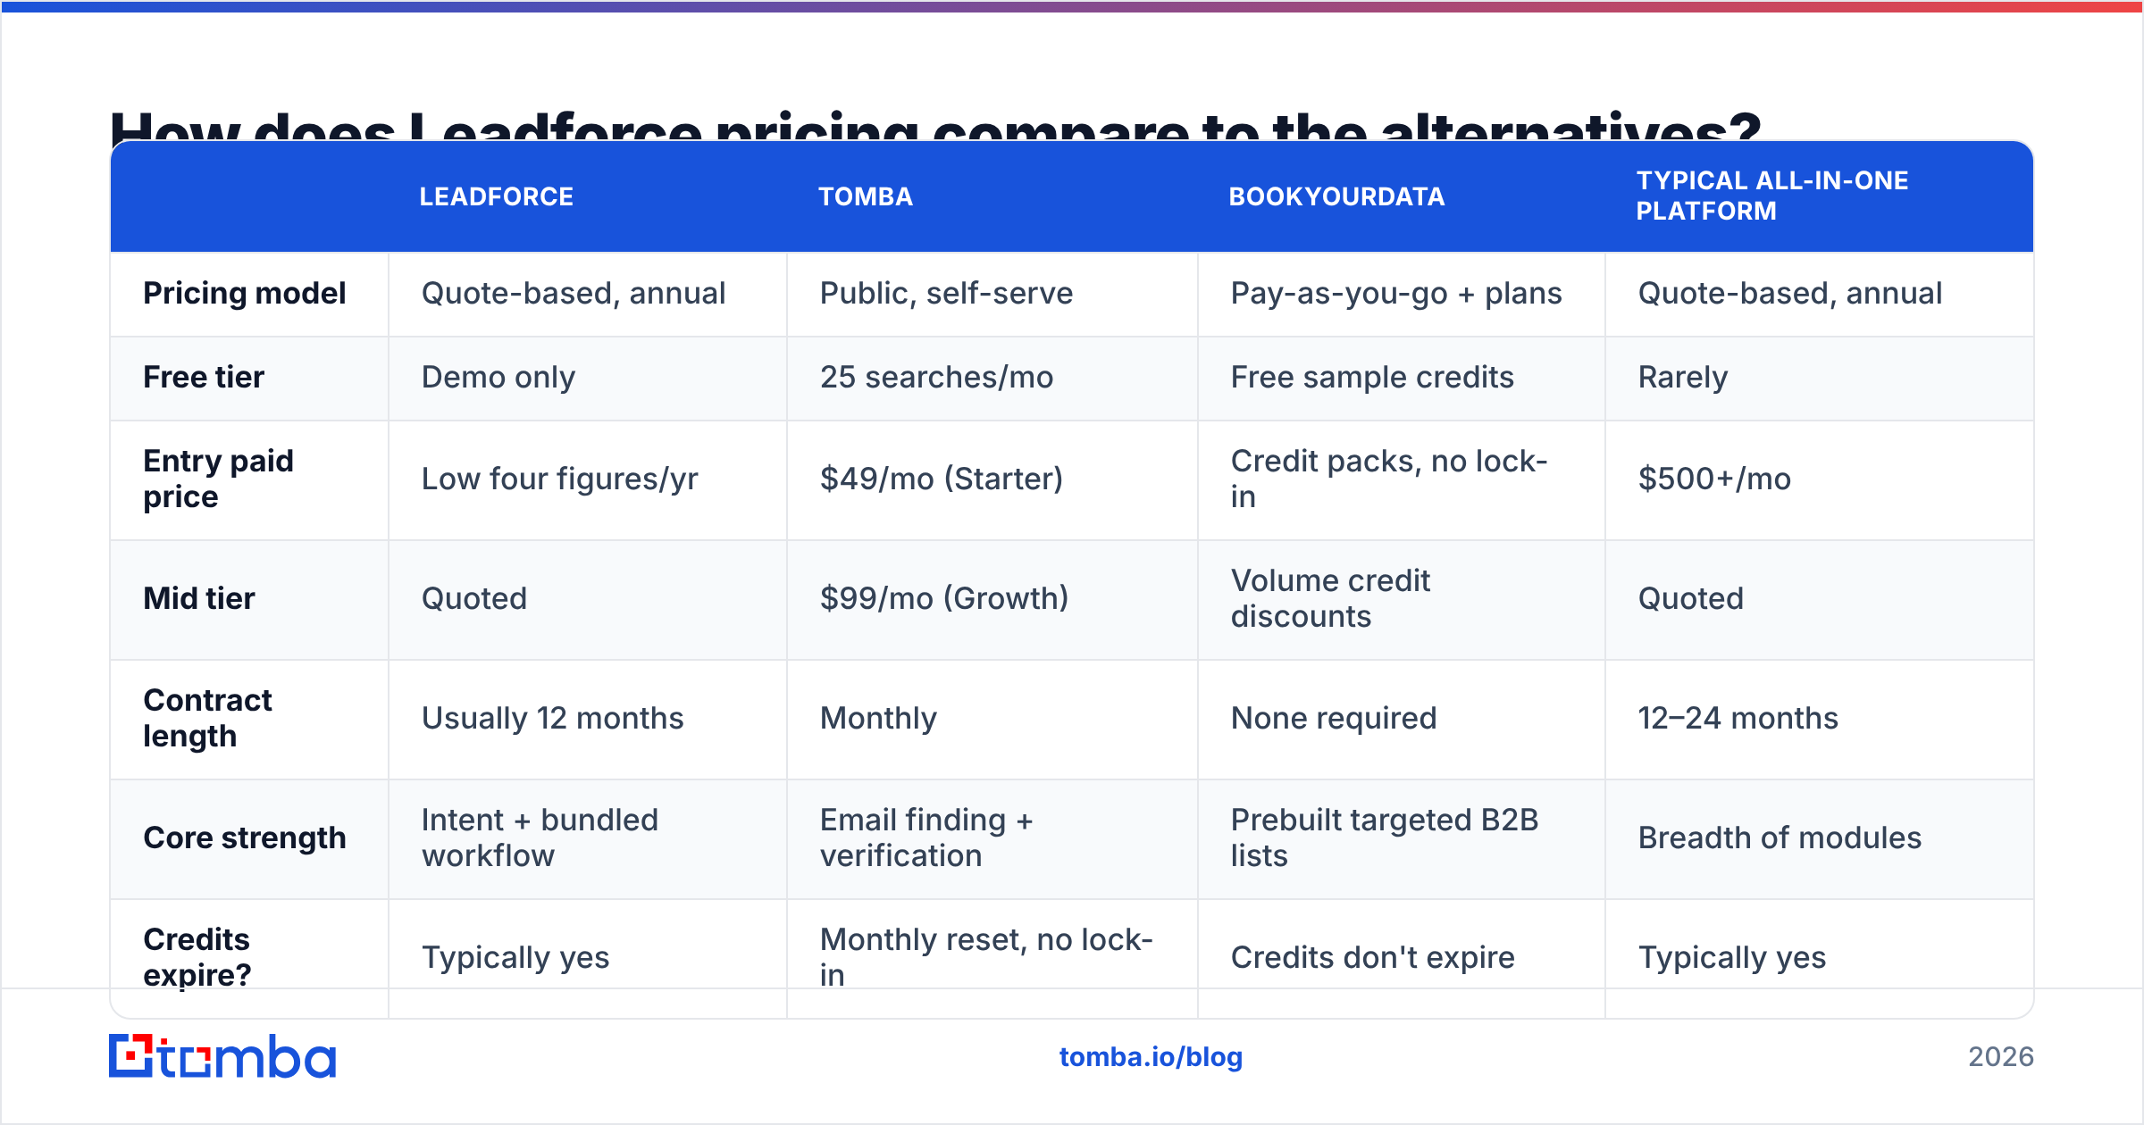Select the 'Breadth of modules' cell
Screen dimensions: 2144x1125
[x=1819, y=839]
